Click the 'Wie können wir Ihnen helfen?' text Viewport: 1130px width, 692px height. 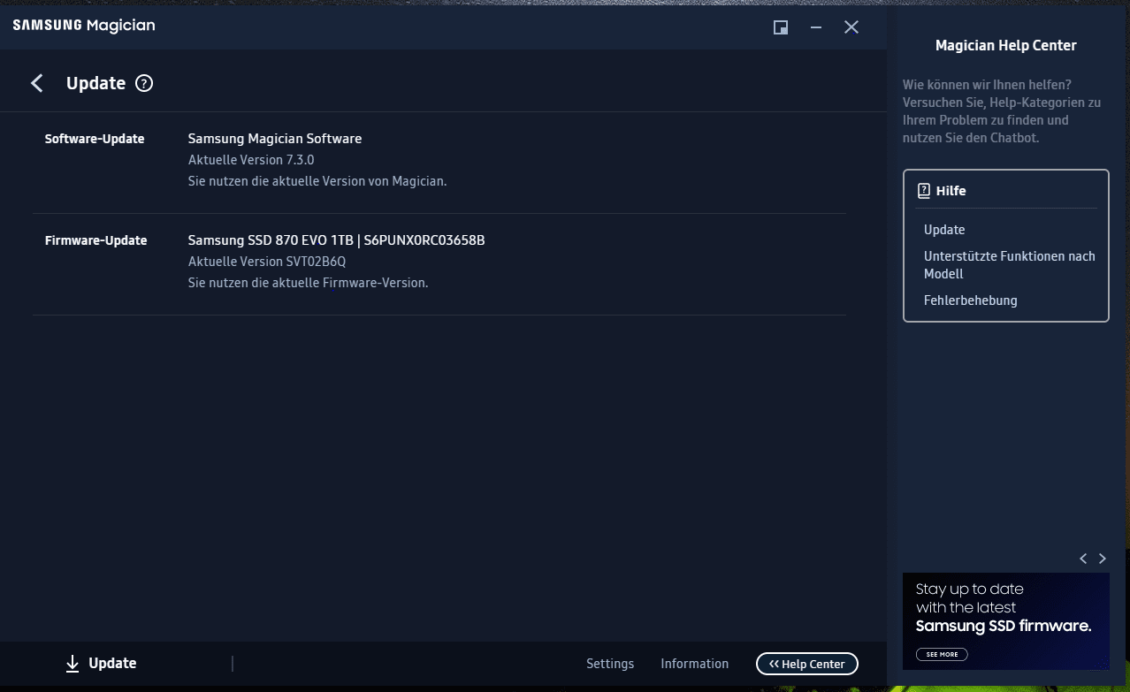(987, 85)
